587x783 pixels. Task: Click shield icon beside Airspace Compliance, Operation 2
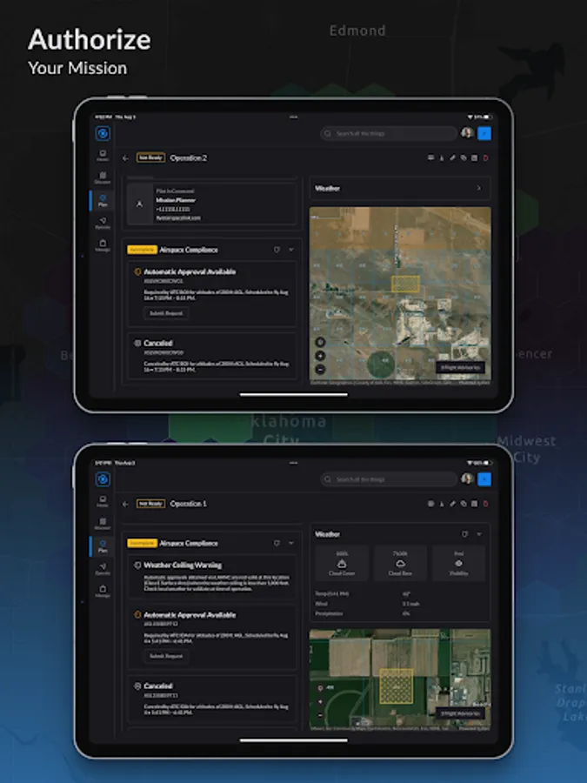(277, 250)
